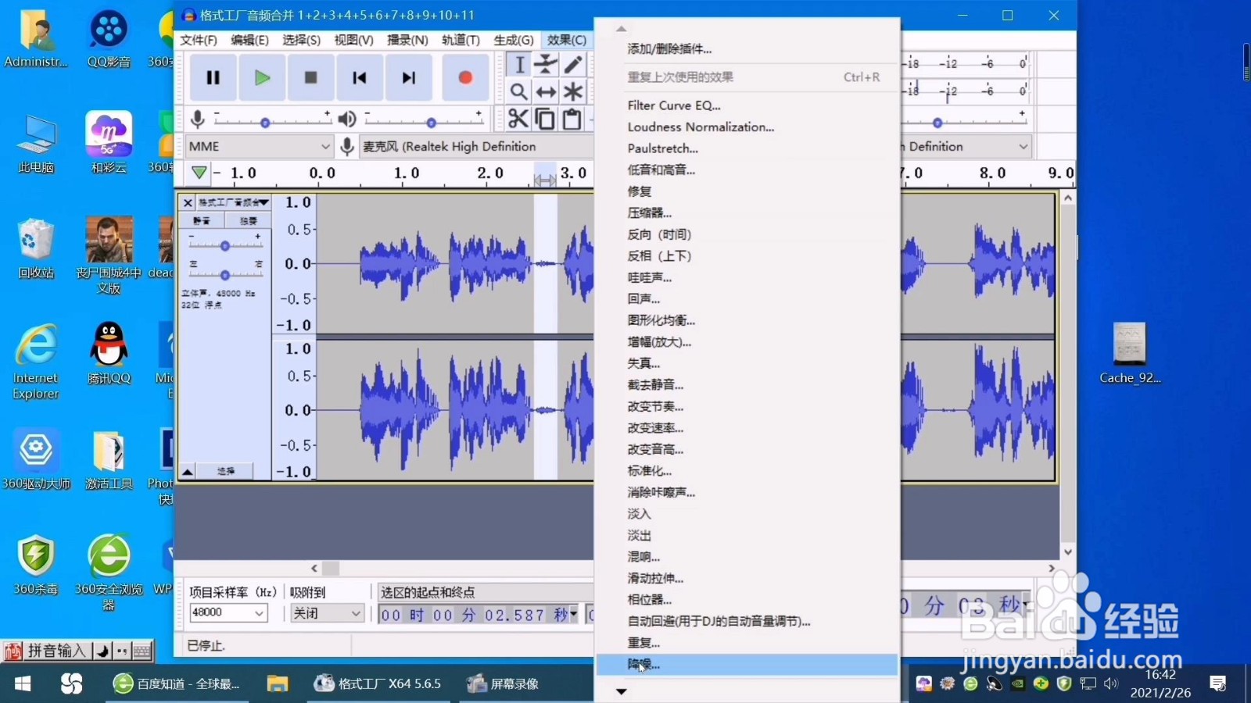Switch to 格式工厂 X64 5.6.5 taskbar window
1251x703 pixels.
[378, 684]
